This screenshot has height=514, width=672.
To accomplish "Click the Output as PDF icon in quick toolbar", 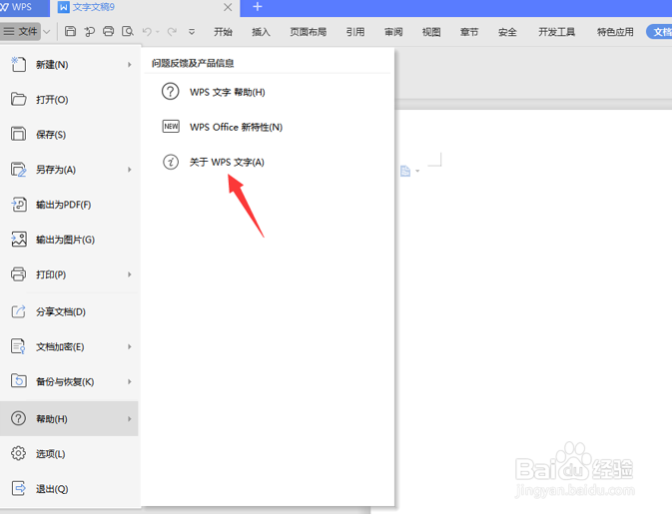I will coord(89,31).
